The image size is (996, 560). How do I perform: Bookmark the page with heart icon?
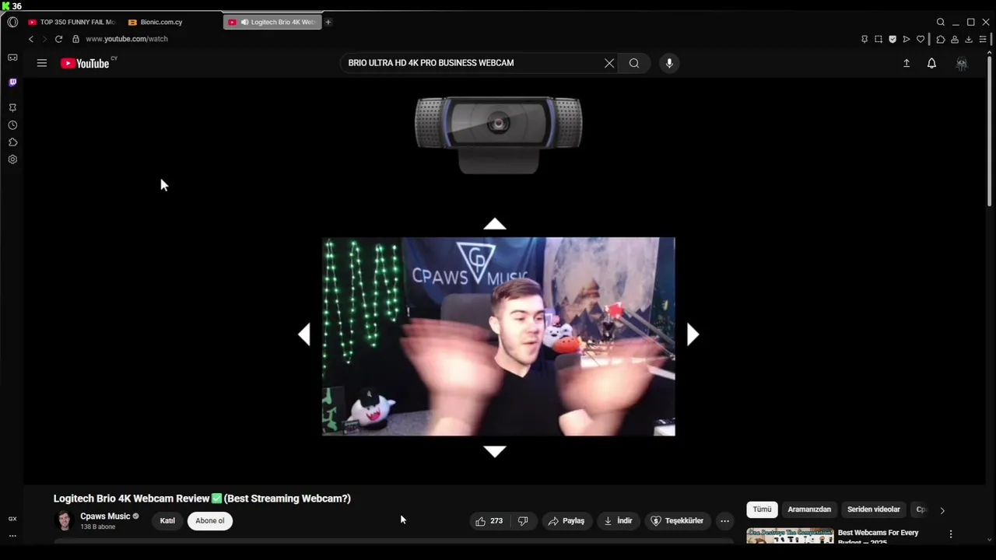(x=921, y=39)
